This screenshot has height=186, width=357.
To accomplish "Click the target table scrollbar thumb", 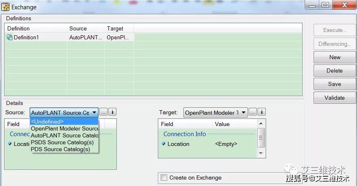I will tap(261, 138).
